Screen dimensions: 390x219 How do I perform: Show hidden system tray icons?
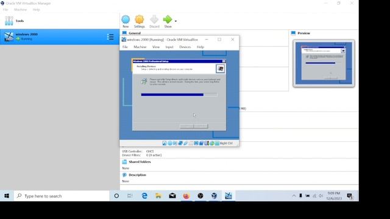(294, 196)
